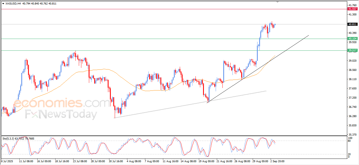Screen dimensions: 359x165
Task: Click the OHLC values 40.794 40.840 40.762 40.811
Action: [39, 4]
